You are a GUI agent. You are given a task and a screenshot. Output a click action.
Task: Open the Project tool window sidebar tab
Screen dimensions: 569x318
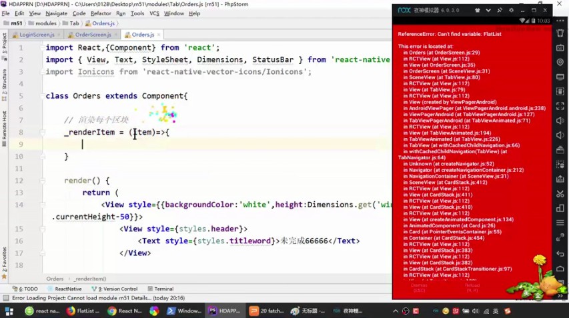click(5, 47)
